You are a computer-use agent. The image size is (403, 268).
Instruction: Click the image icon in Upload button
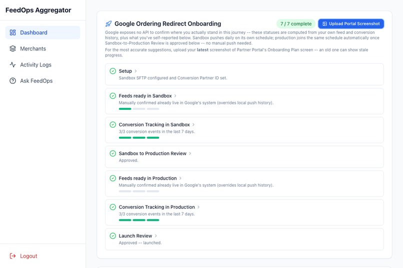[x=324, y=24]
